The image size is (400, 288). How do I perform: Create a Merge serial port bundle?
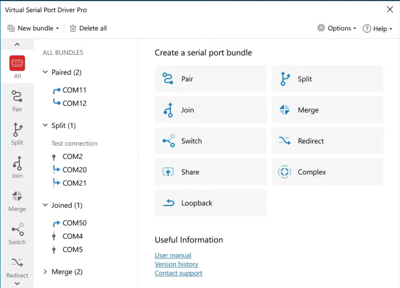point(327,110)
